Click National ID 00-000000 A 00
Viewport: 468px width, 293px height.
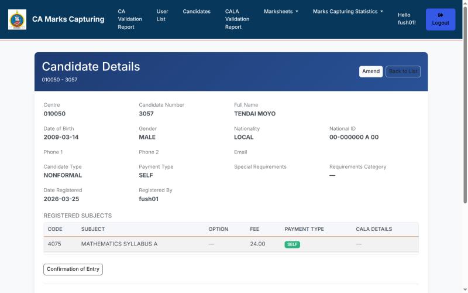click(354, 137)
